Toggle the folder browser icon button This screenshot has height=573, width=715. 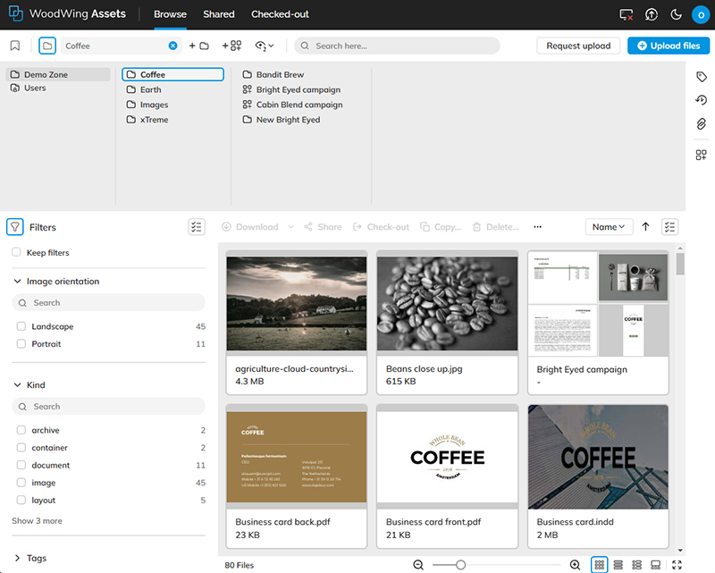pos(47,46)
